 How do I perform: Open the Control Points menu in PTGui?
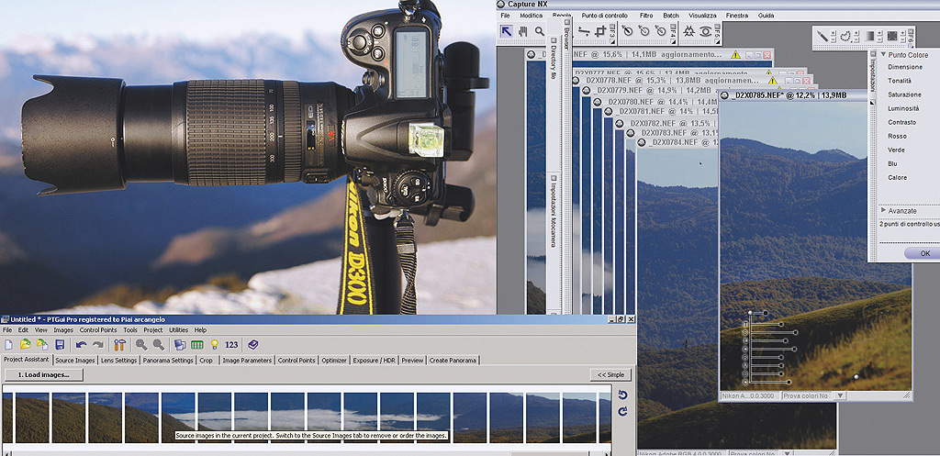click(97, 329)
